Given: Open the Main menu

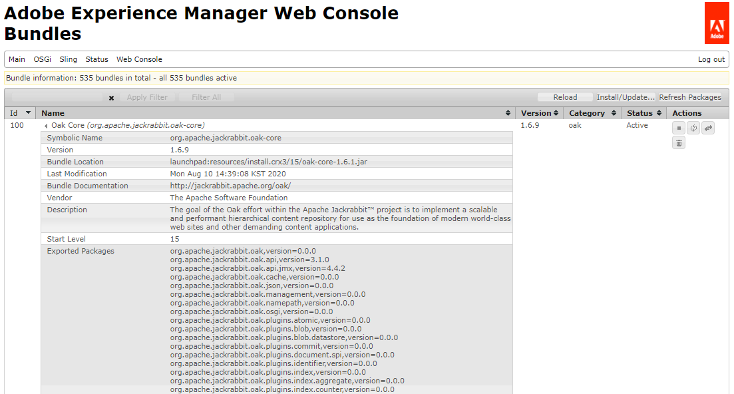Looking at the screenshot, I should [x=17, y=59].
